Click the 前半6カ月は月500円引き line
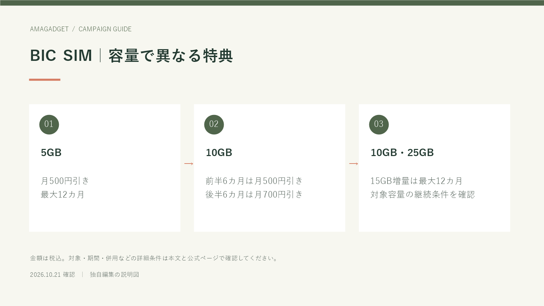This screenshot has height=306, width=544. tap(254, 181)
